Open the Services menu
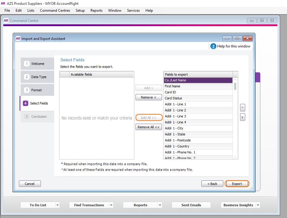This screenshot has width=287, height=218. [133, 11]
